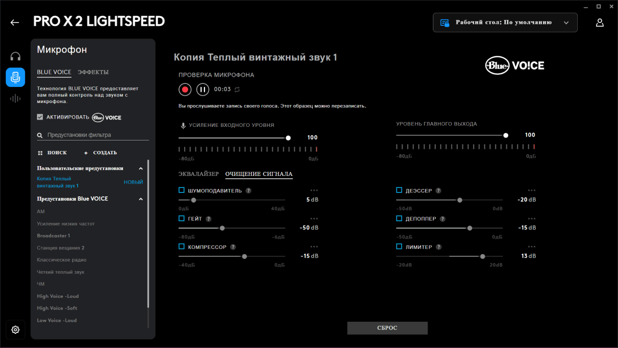Switch to the Эффекты tab
Viewport: 618px width, 348px height.
[93, 72]
